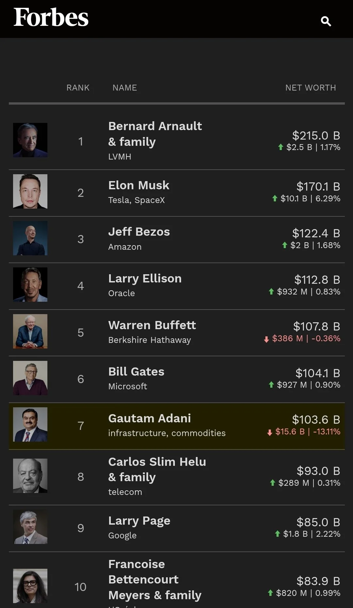Select Bill Gates portrait thumbnail

[x=30, y=378]
